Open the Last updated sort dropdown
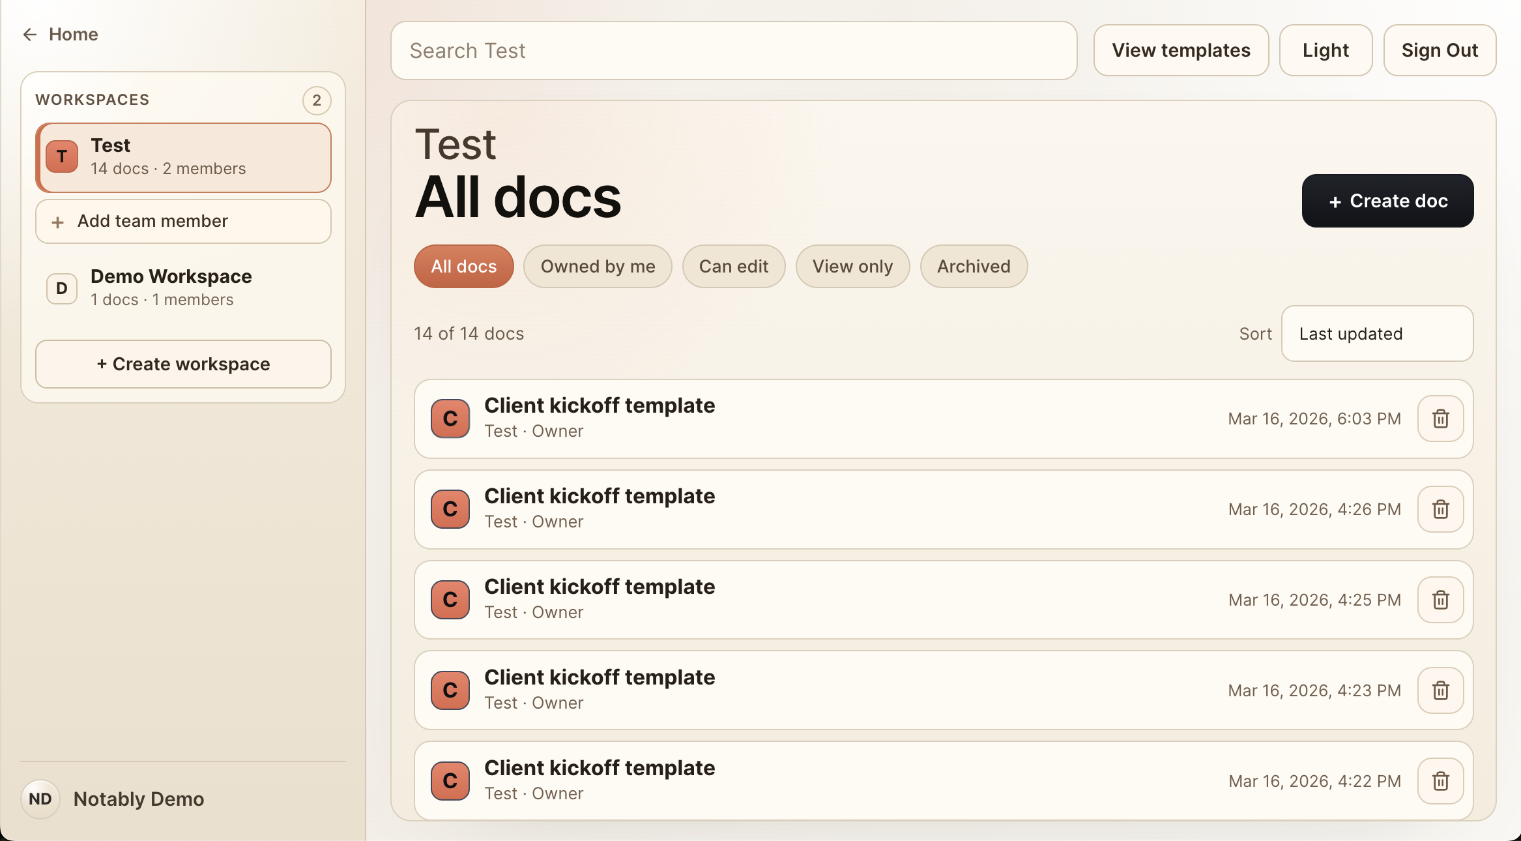Screen dimensions: 1521x841 click(1377, 334)
